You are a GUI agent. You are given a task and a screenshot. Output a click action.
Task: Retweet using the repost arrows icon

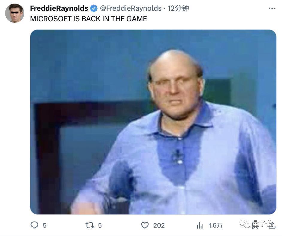pos(90,225)
